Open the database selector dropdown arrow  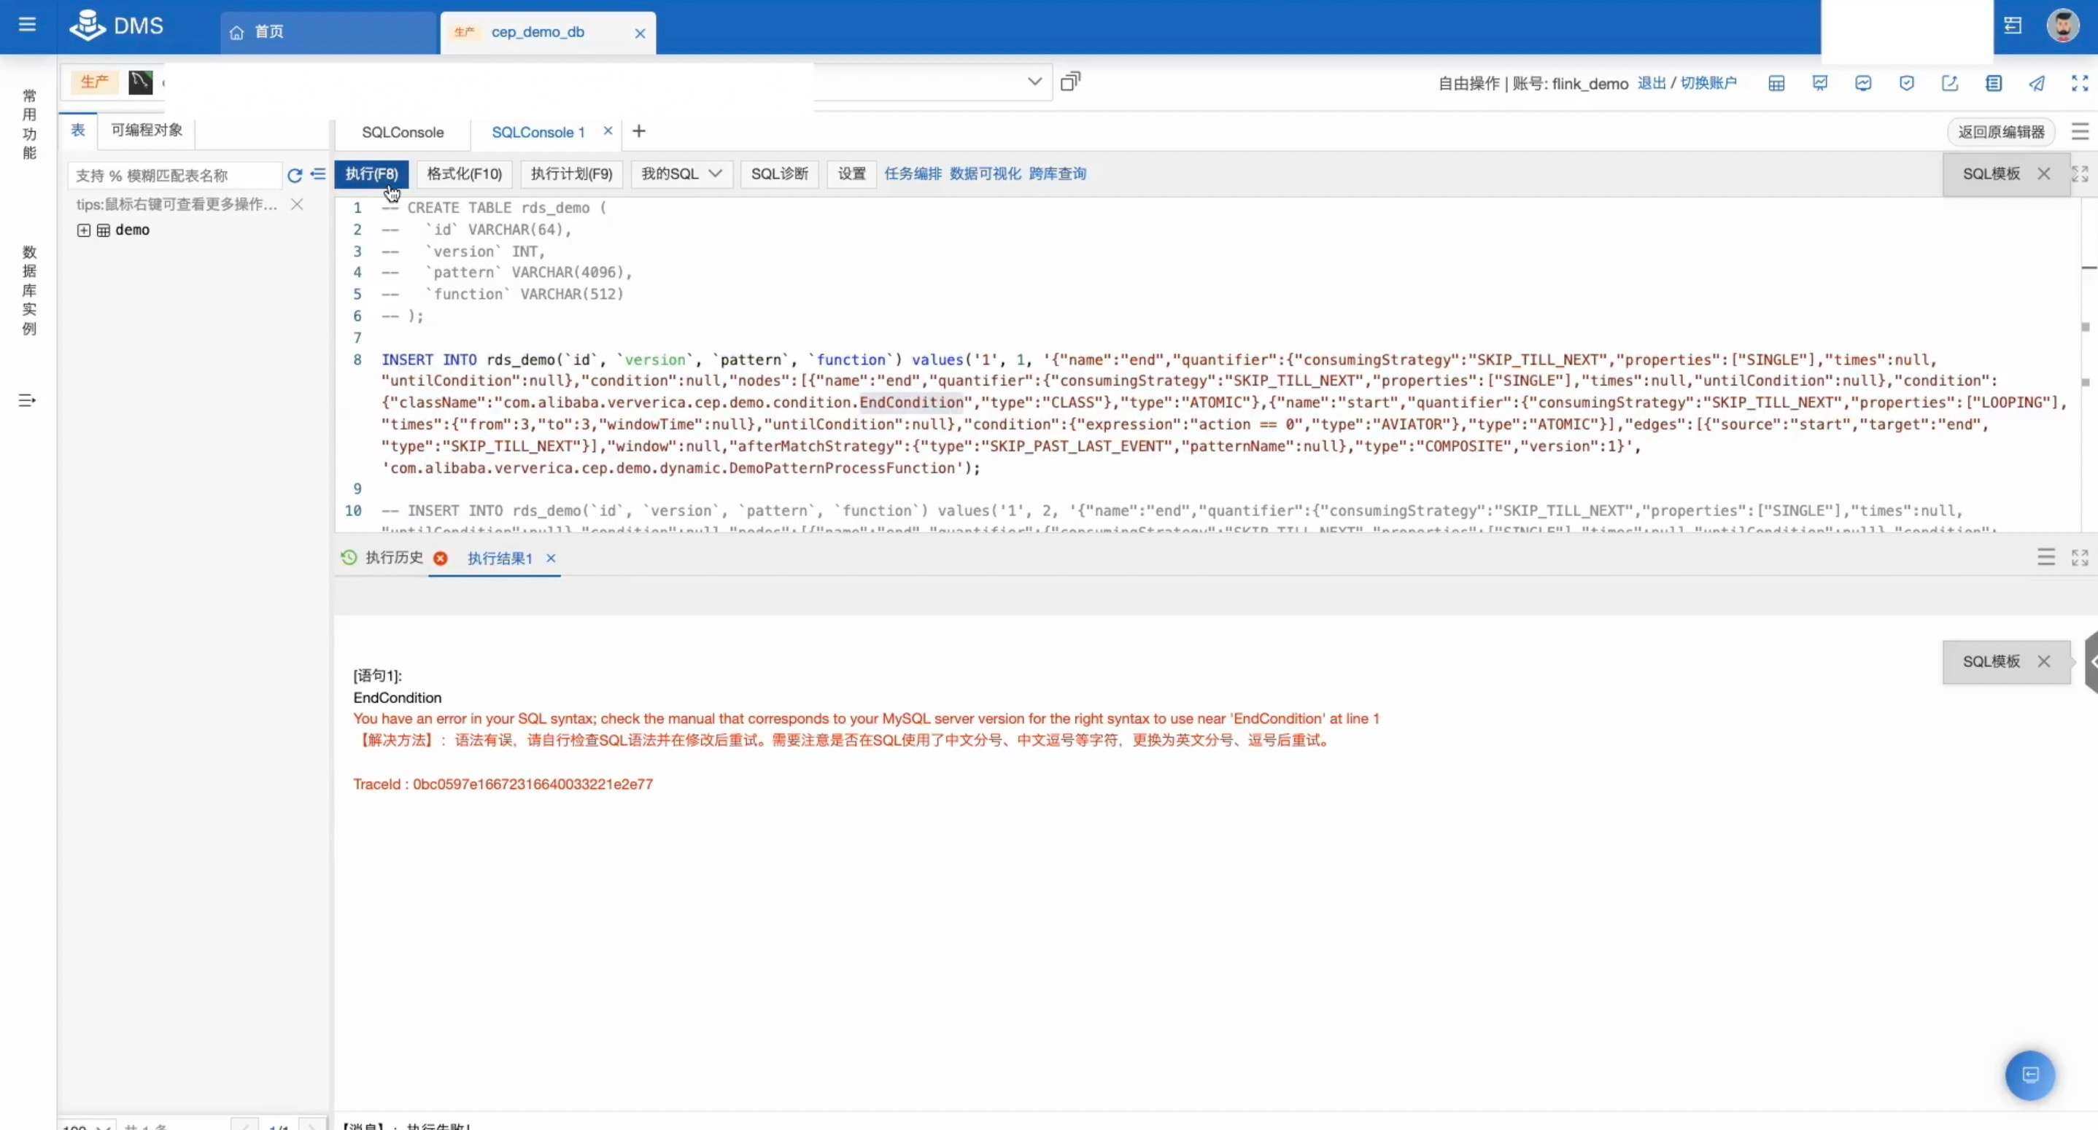1034,82
